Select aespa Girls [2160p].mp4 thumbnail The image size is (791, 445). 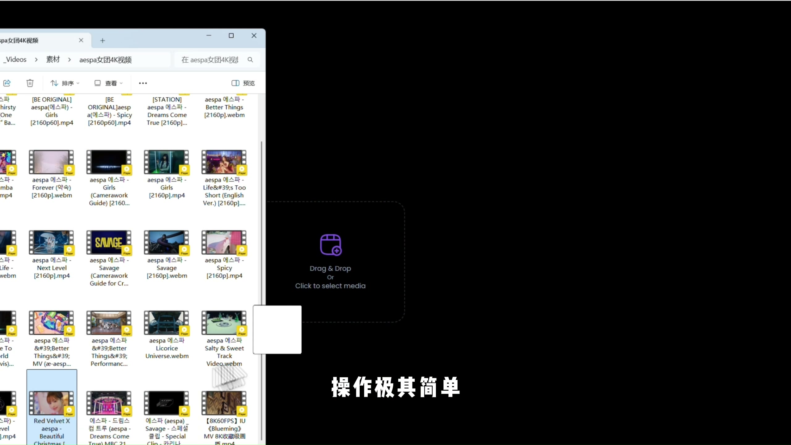[x=166, y=162]
